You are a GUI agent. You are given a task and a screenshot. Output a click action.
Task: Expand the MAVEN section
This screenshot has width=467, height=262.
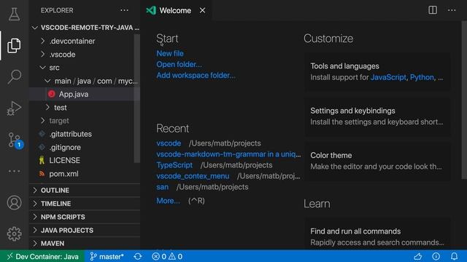click(85, 243)
